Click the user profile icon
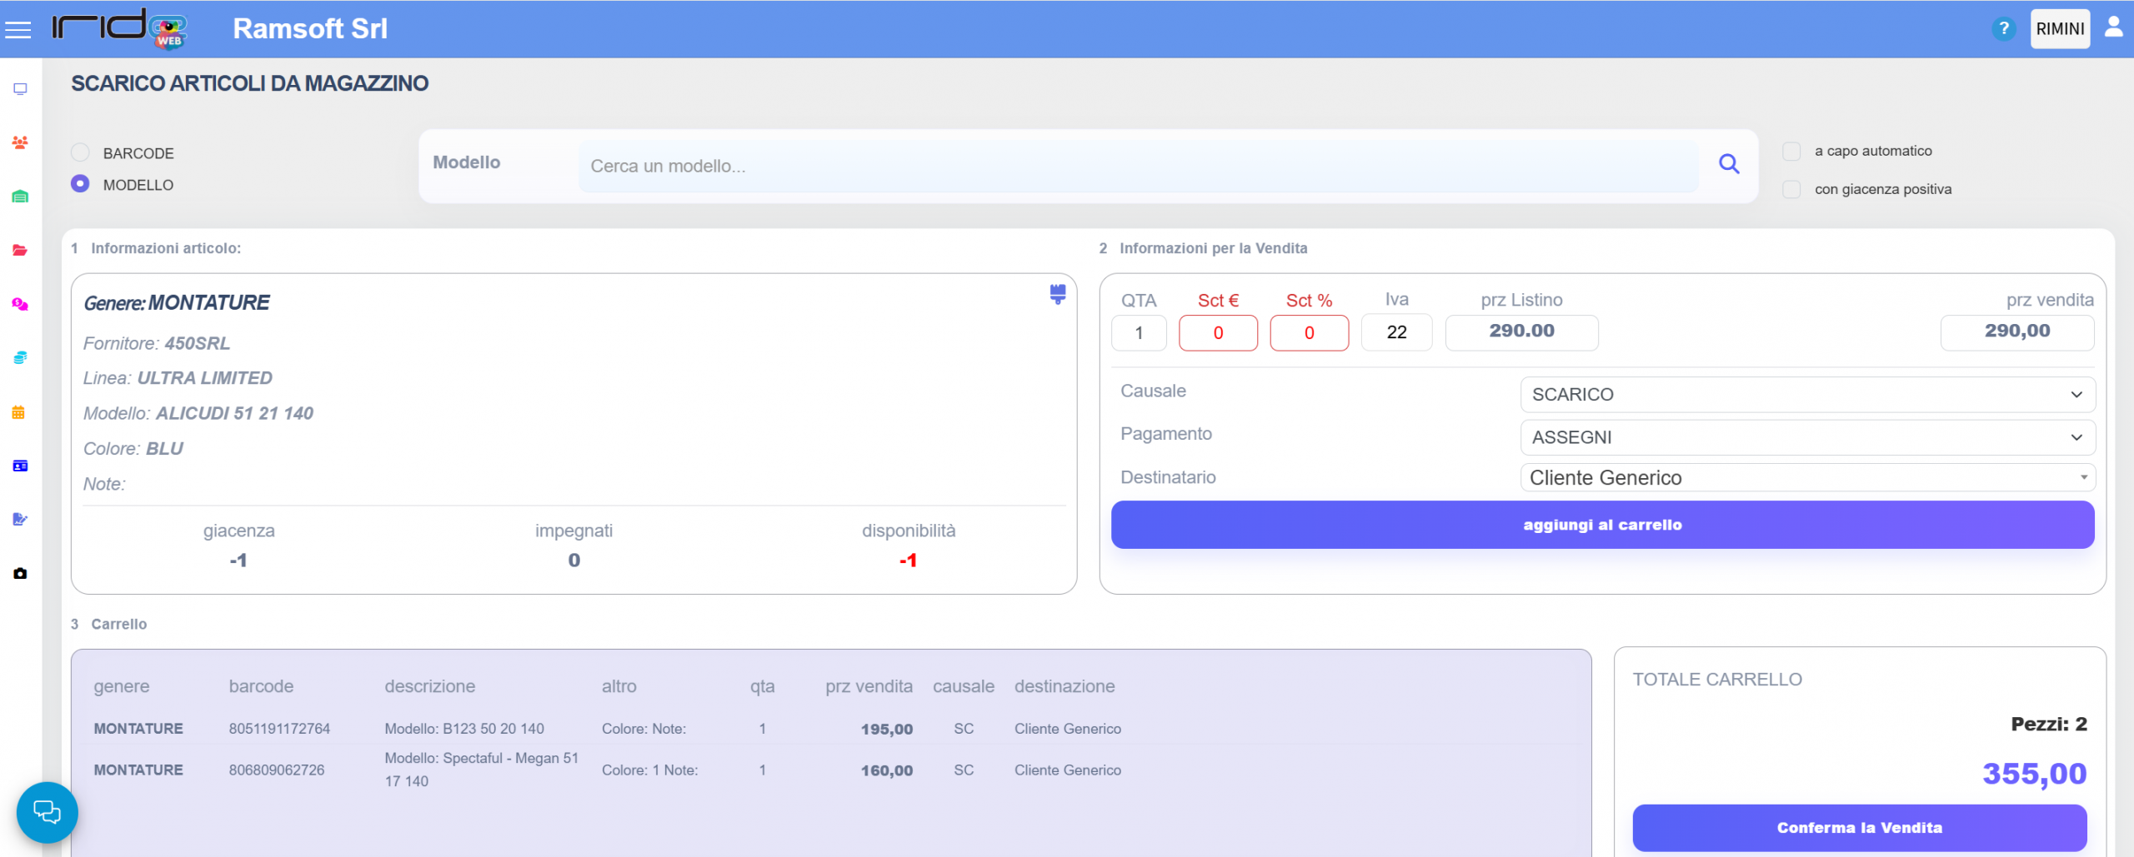 tap(2113, 27)
